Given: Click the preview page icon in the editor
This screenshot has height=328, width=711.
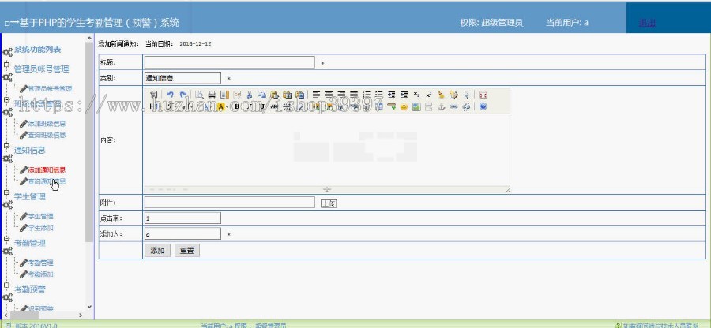Looking at the screenshot, I should point(199,95).
